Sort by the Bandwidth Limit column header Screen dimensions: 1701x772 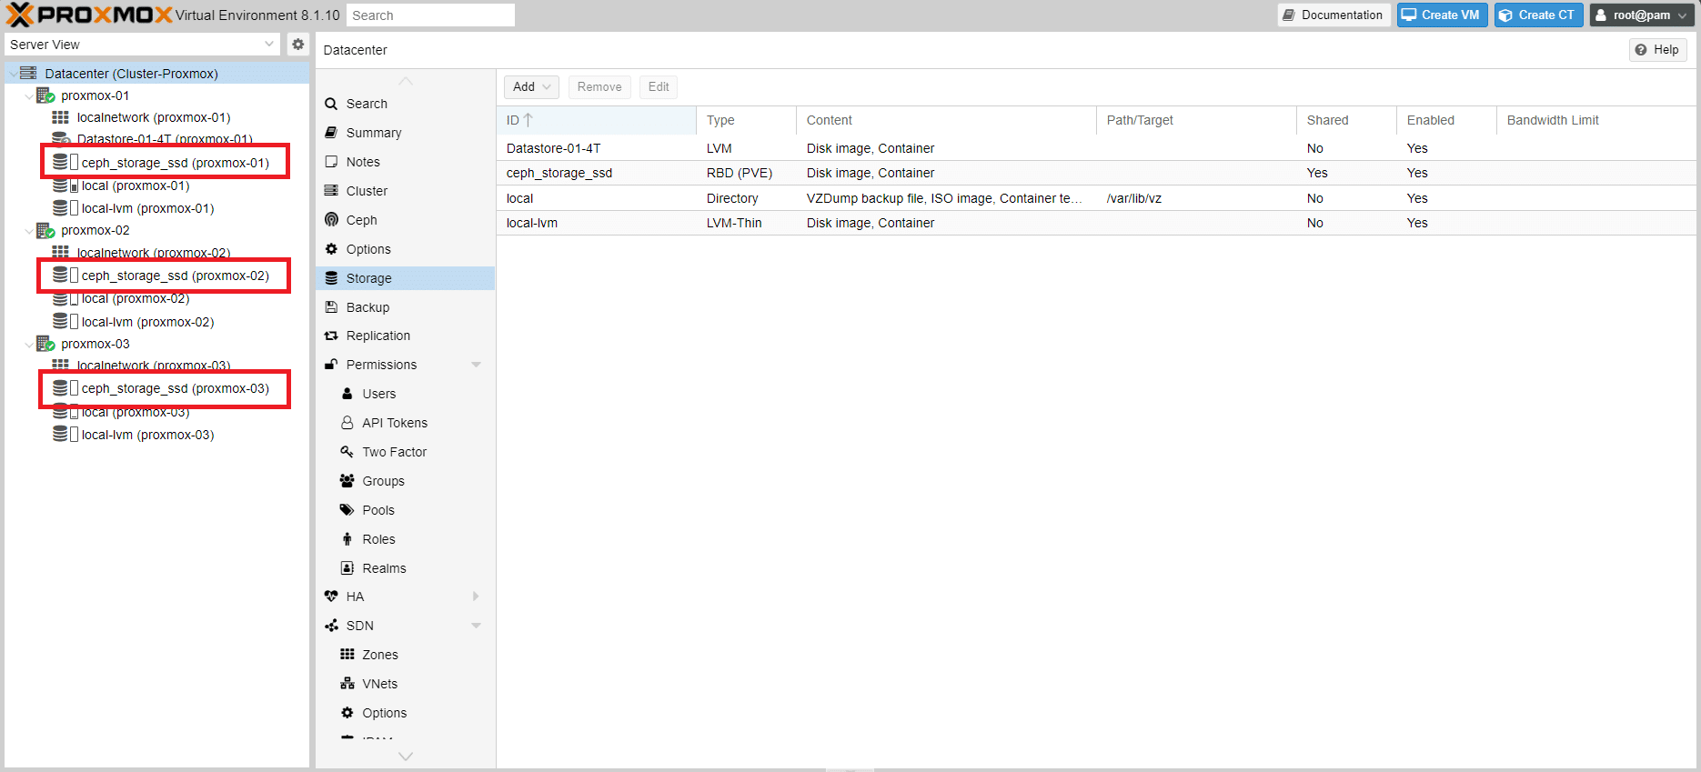pos(1596,120)
